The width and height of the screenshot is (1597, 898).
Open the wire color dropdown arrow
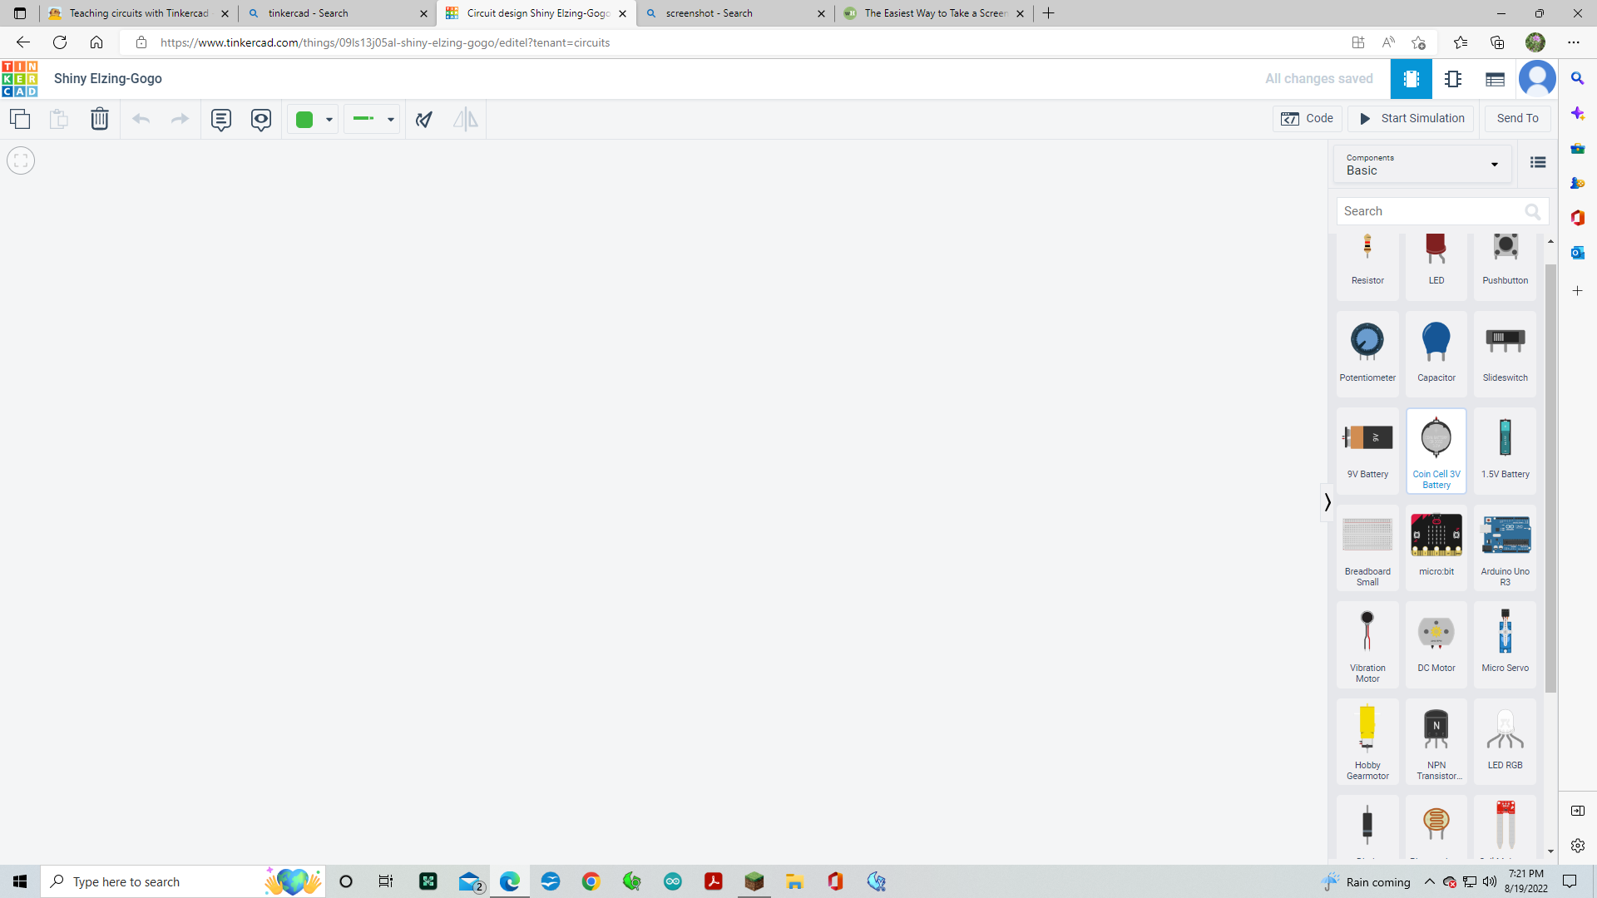coord(329,119)
